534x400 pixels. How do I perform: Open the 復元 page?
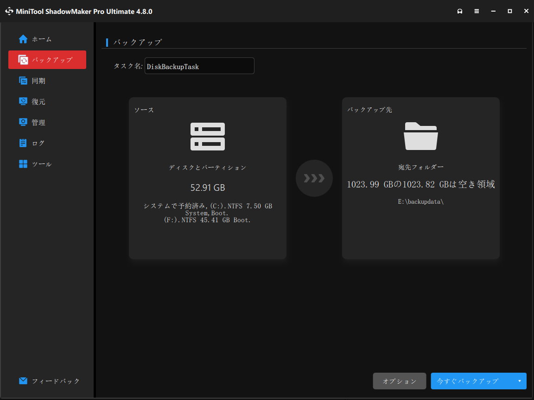pos(38,101)
